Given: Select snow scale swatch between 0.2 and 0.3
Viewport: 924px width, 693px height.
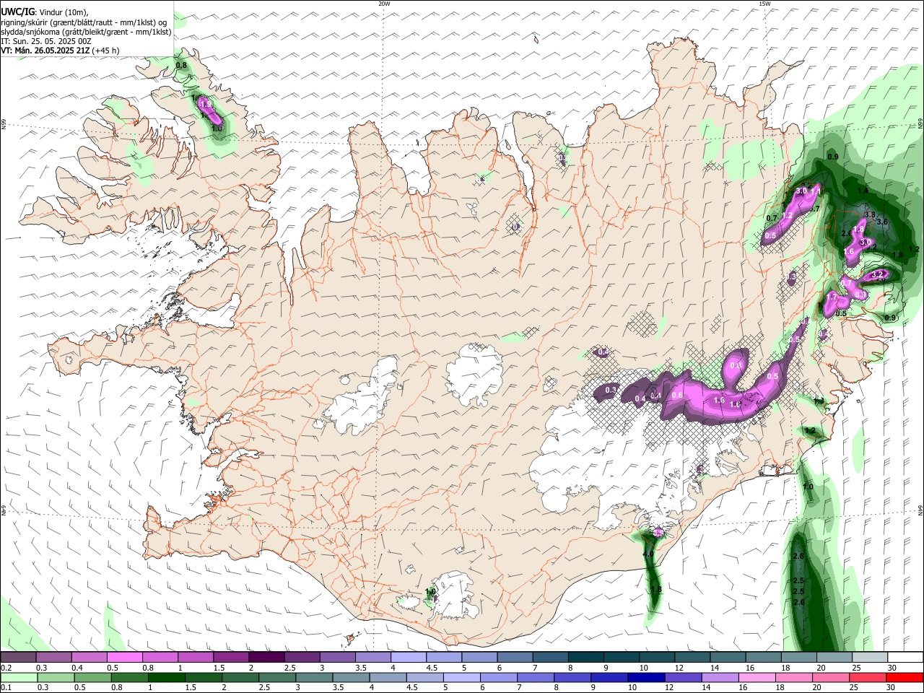Looking at the screenshot, I should (x=18, y=657).
